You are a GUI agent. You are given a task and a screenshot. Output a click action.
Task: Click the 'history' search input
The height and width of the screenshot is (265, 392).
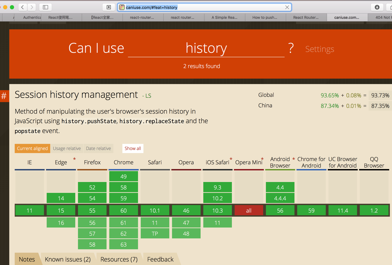point(206,48)
